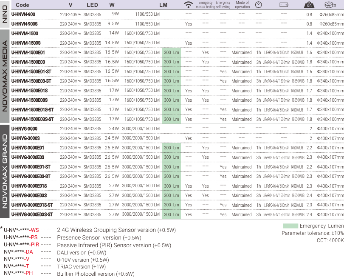Click the 24.5W wattage value
This screenshot has width=344, height=277.
click(x=112, y=138)
